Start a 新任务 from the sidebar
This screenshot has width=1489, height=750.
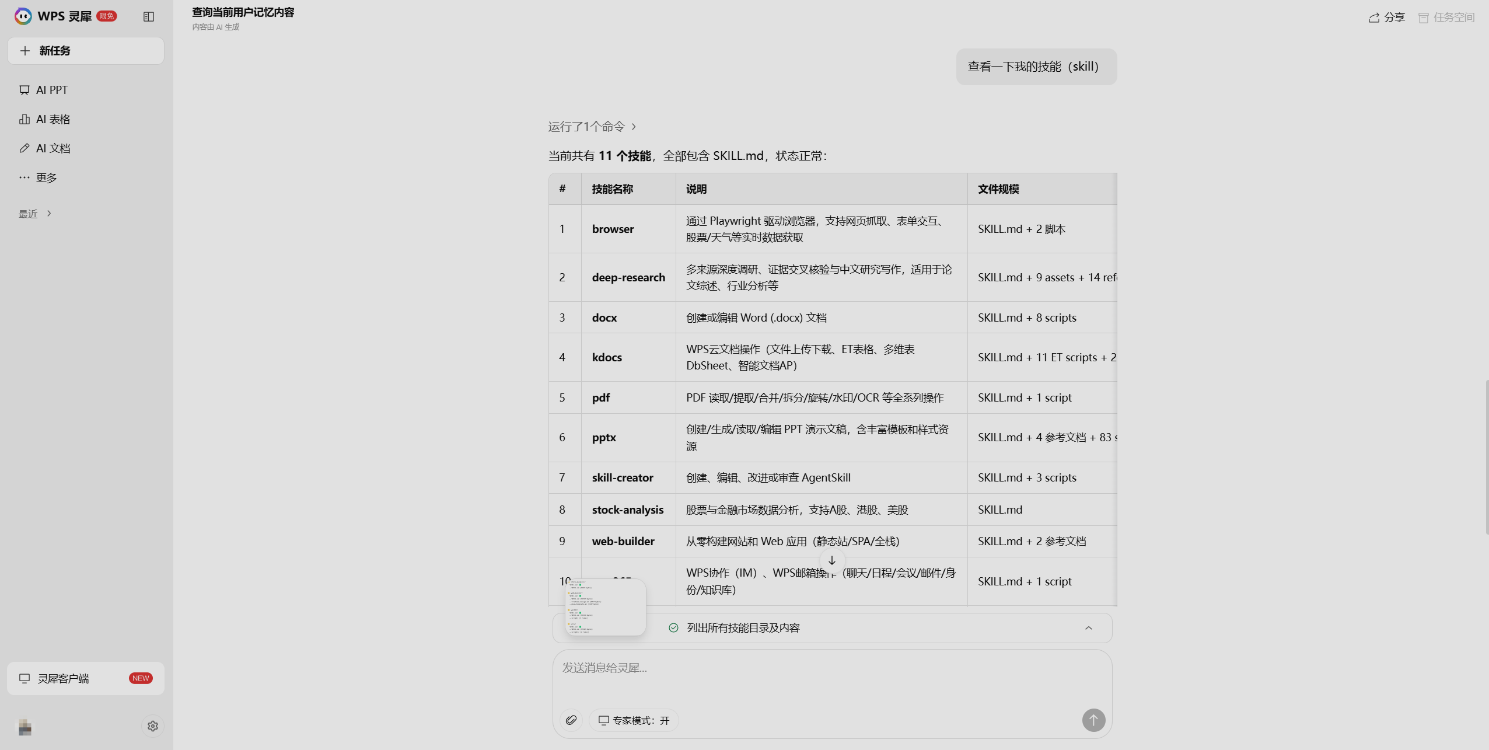86,51
